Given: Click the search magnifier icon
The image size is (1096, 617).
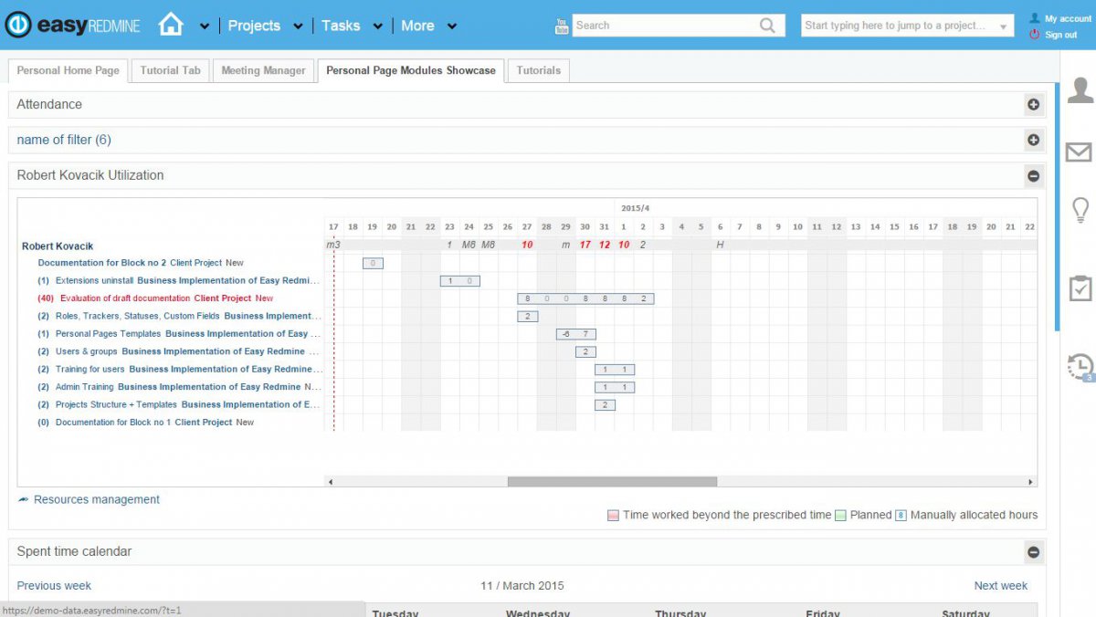Looking at the screenshot, I should click(769, 25).
